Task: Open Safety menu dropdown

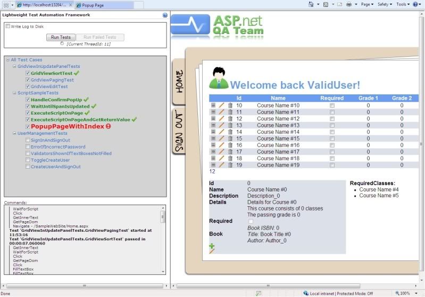Action: point(385,4)
